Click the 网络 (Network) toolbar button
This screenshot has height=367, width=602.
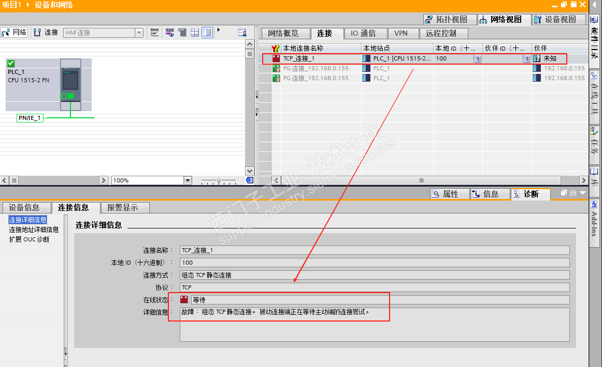coord(14,33)
